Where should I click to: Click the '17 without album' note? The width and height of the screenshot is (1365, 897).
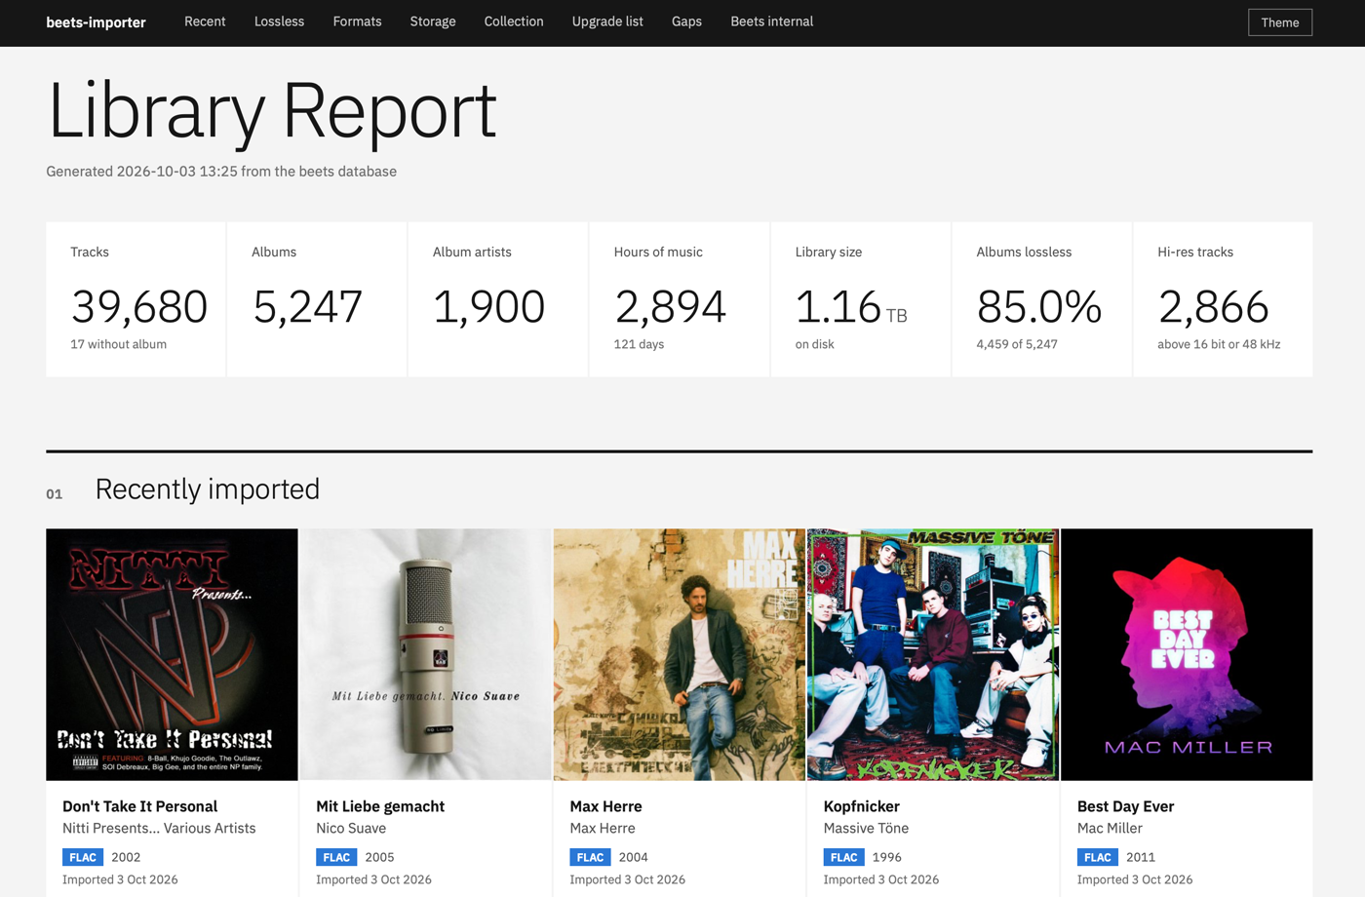[x=118, y=344]
